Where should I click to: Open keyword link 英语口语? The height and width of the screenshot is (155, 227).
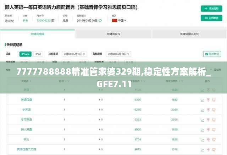point(26,100)
